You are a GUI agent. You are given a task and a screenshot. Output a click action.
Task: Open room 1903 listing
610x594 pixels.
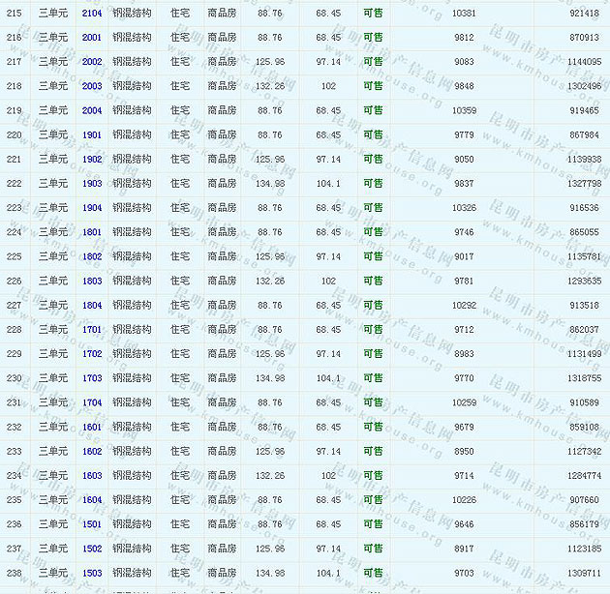(92, 183)
